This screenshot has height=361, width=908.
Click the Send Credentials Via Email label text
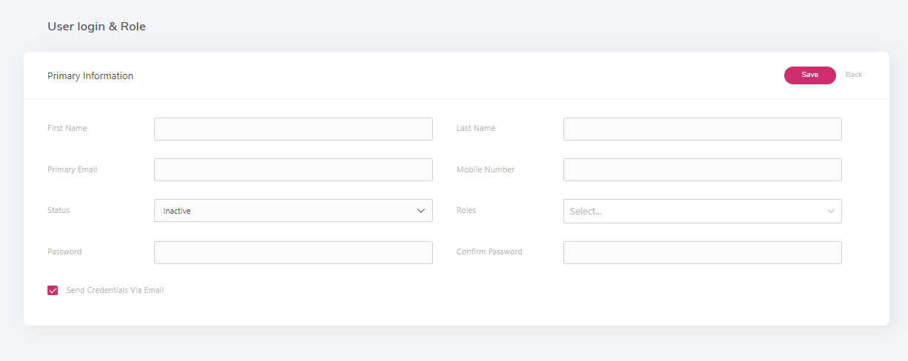(x=115, y=291)
